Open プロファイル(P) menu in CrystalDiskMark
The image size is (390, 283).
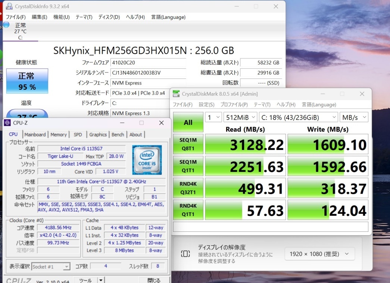click(234, 104)
